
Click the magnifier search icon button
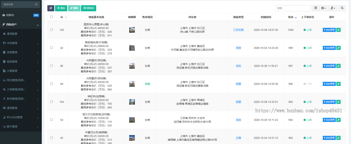(x=342, y=8)
